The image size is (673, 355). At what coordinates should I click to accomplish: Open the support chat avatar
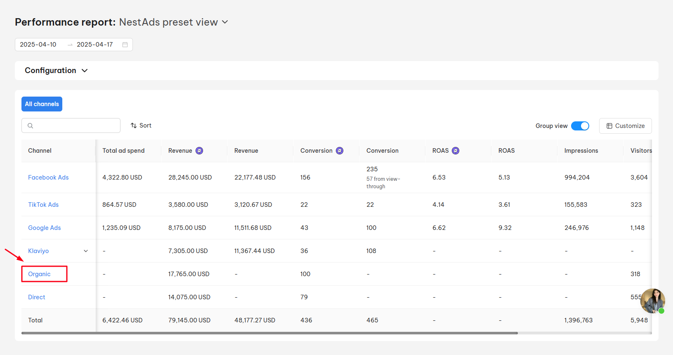point(652,301)
